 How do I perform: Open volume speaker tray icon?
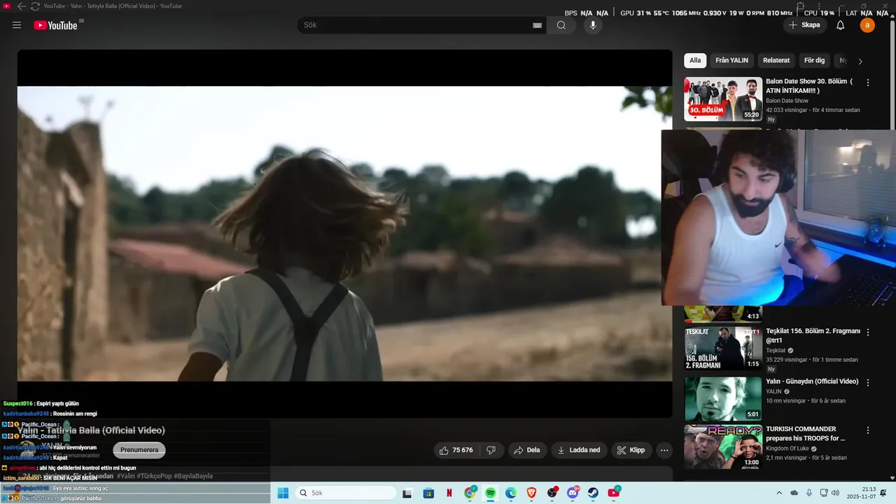click(x=835, y=493)
